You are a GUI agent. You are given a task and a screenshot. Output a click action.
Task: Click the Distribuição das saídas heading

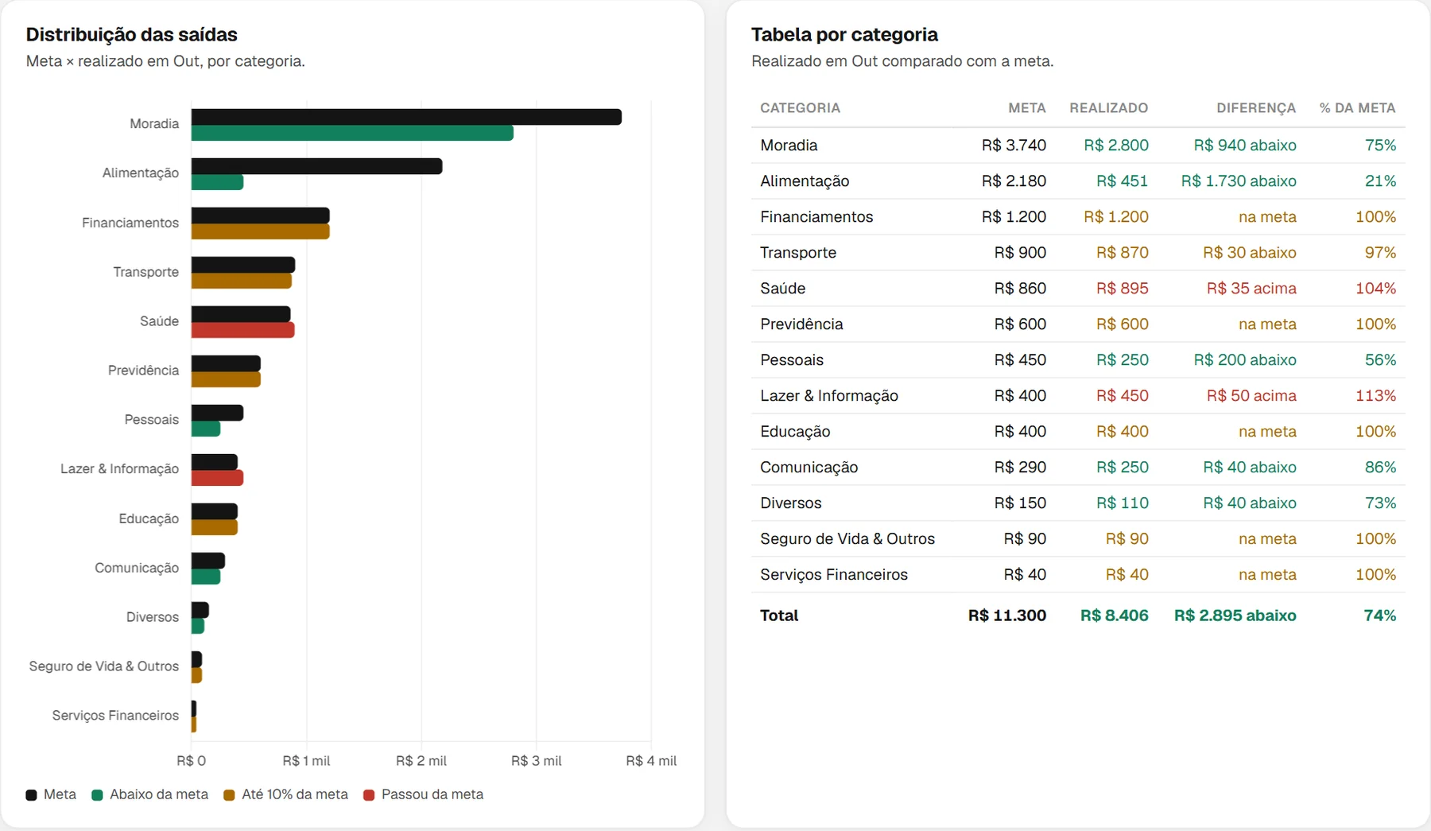[132, 35]
